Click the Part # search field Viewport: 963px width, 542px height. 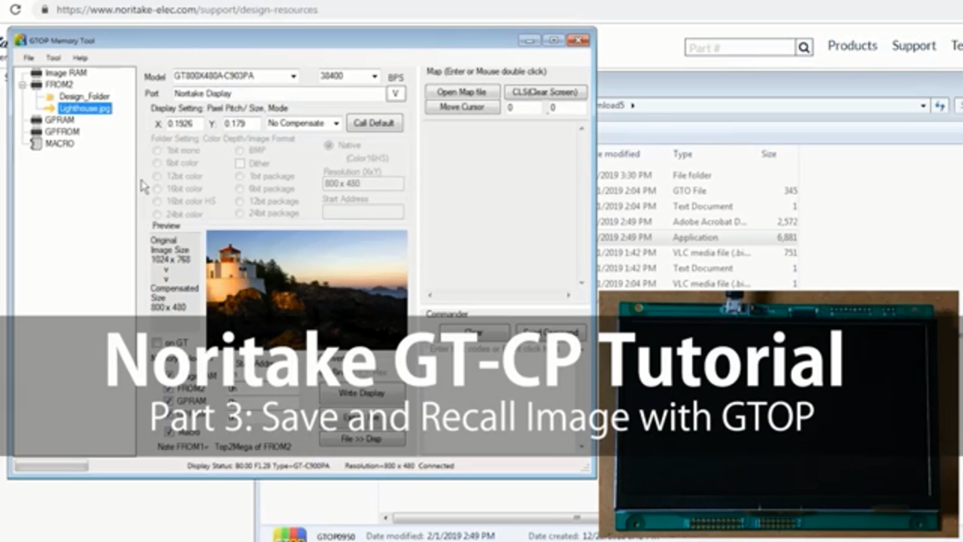pos(740,47)
